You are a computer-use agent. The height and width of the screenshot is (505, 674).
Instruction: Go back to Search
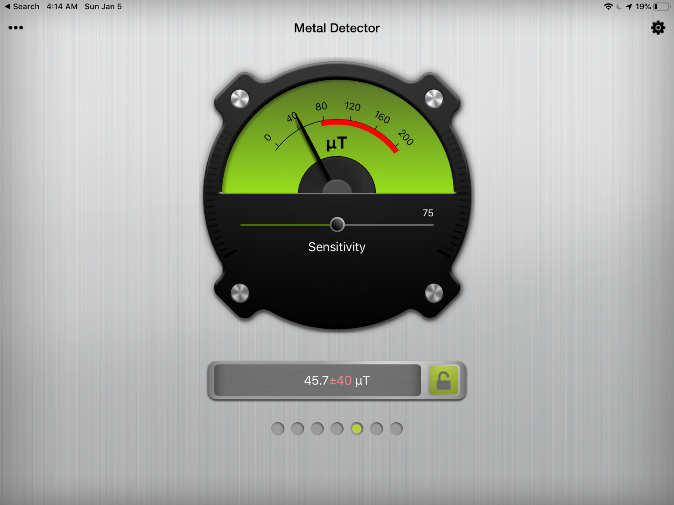coord(22,7)
